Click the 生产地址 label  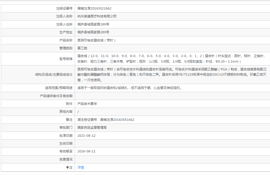click(66, 32)
